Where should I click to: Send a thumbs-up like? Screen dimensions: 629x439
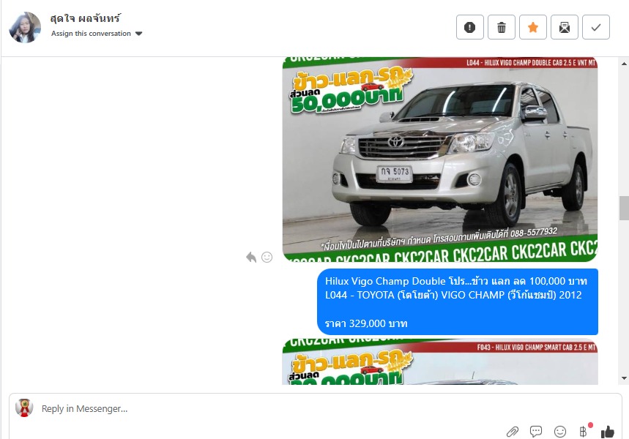coord(607,432)
